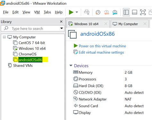Click the Hard Disk drive icon
Image resolution: width=152 pixels, height=120 pixels.
click(x=76, y=85)
